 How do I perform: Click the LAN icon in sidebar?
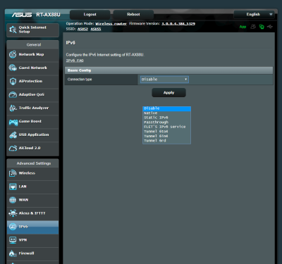13,187
